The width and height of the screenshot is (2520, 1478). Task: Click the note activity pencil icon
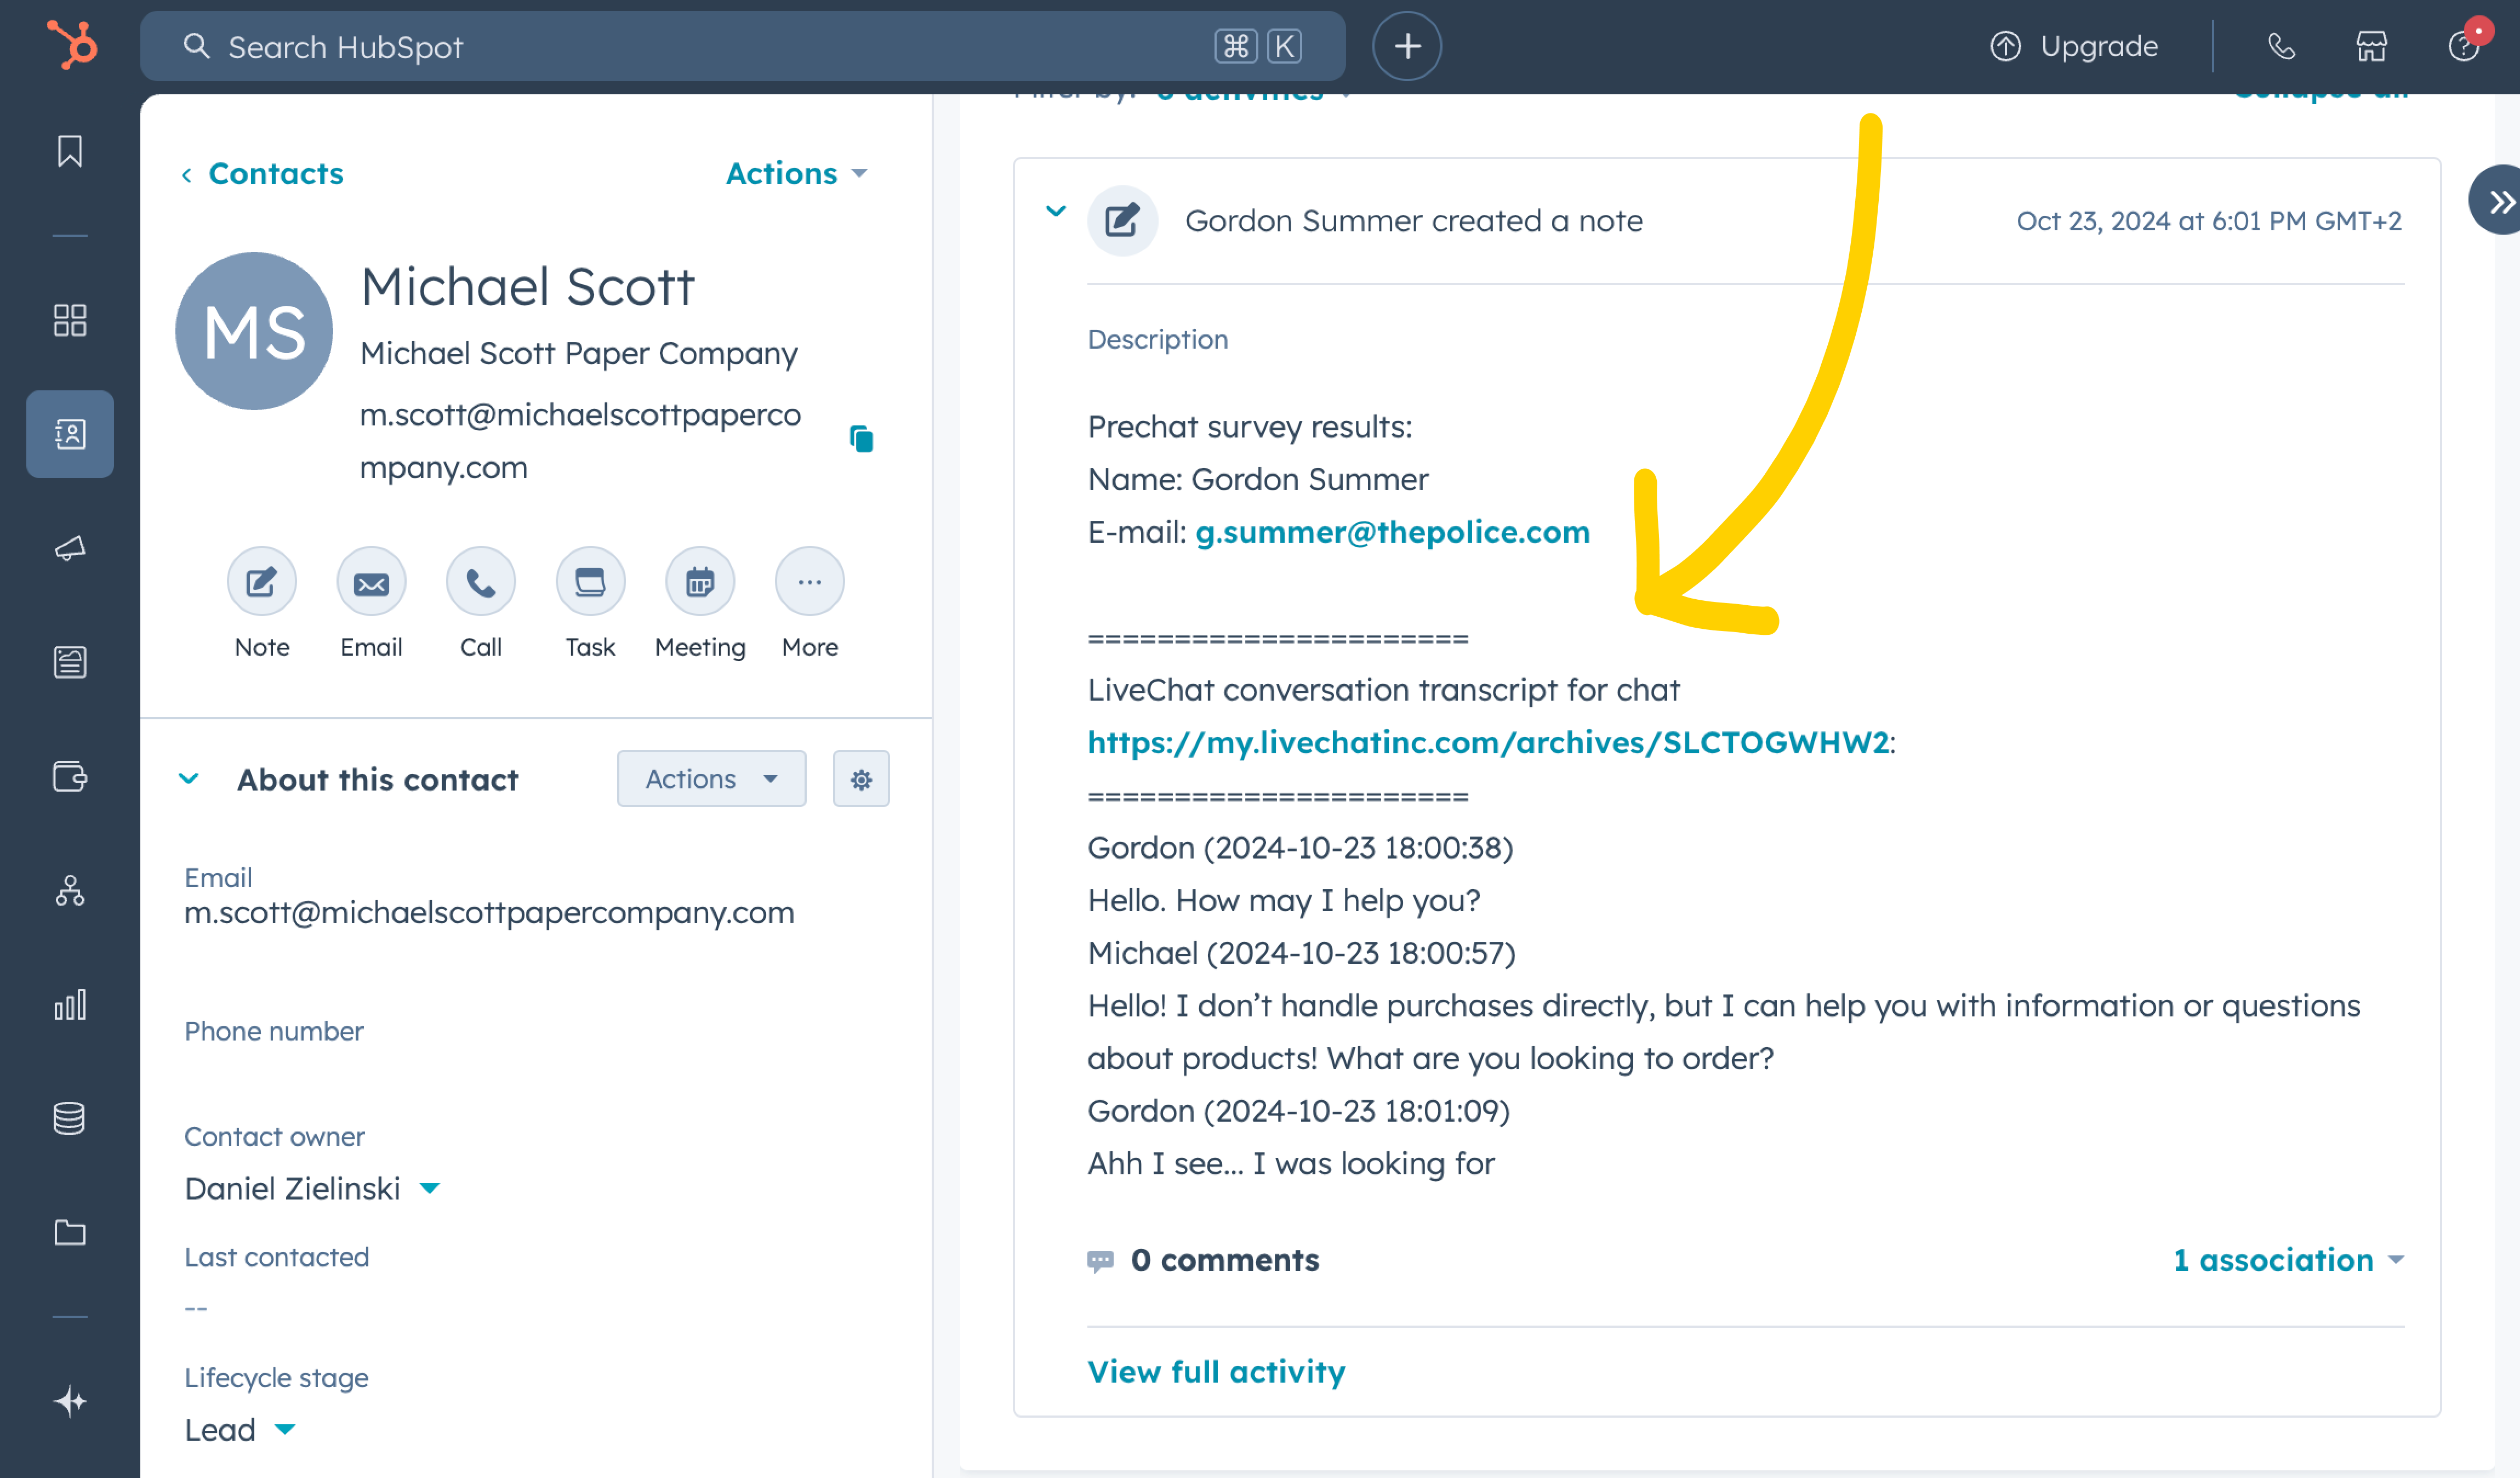[1122, 220]
